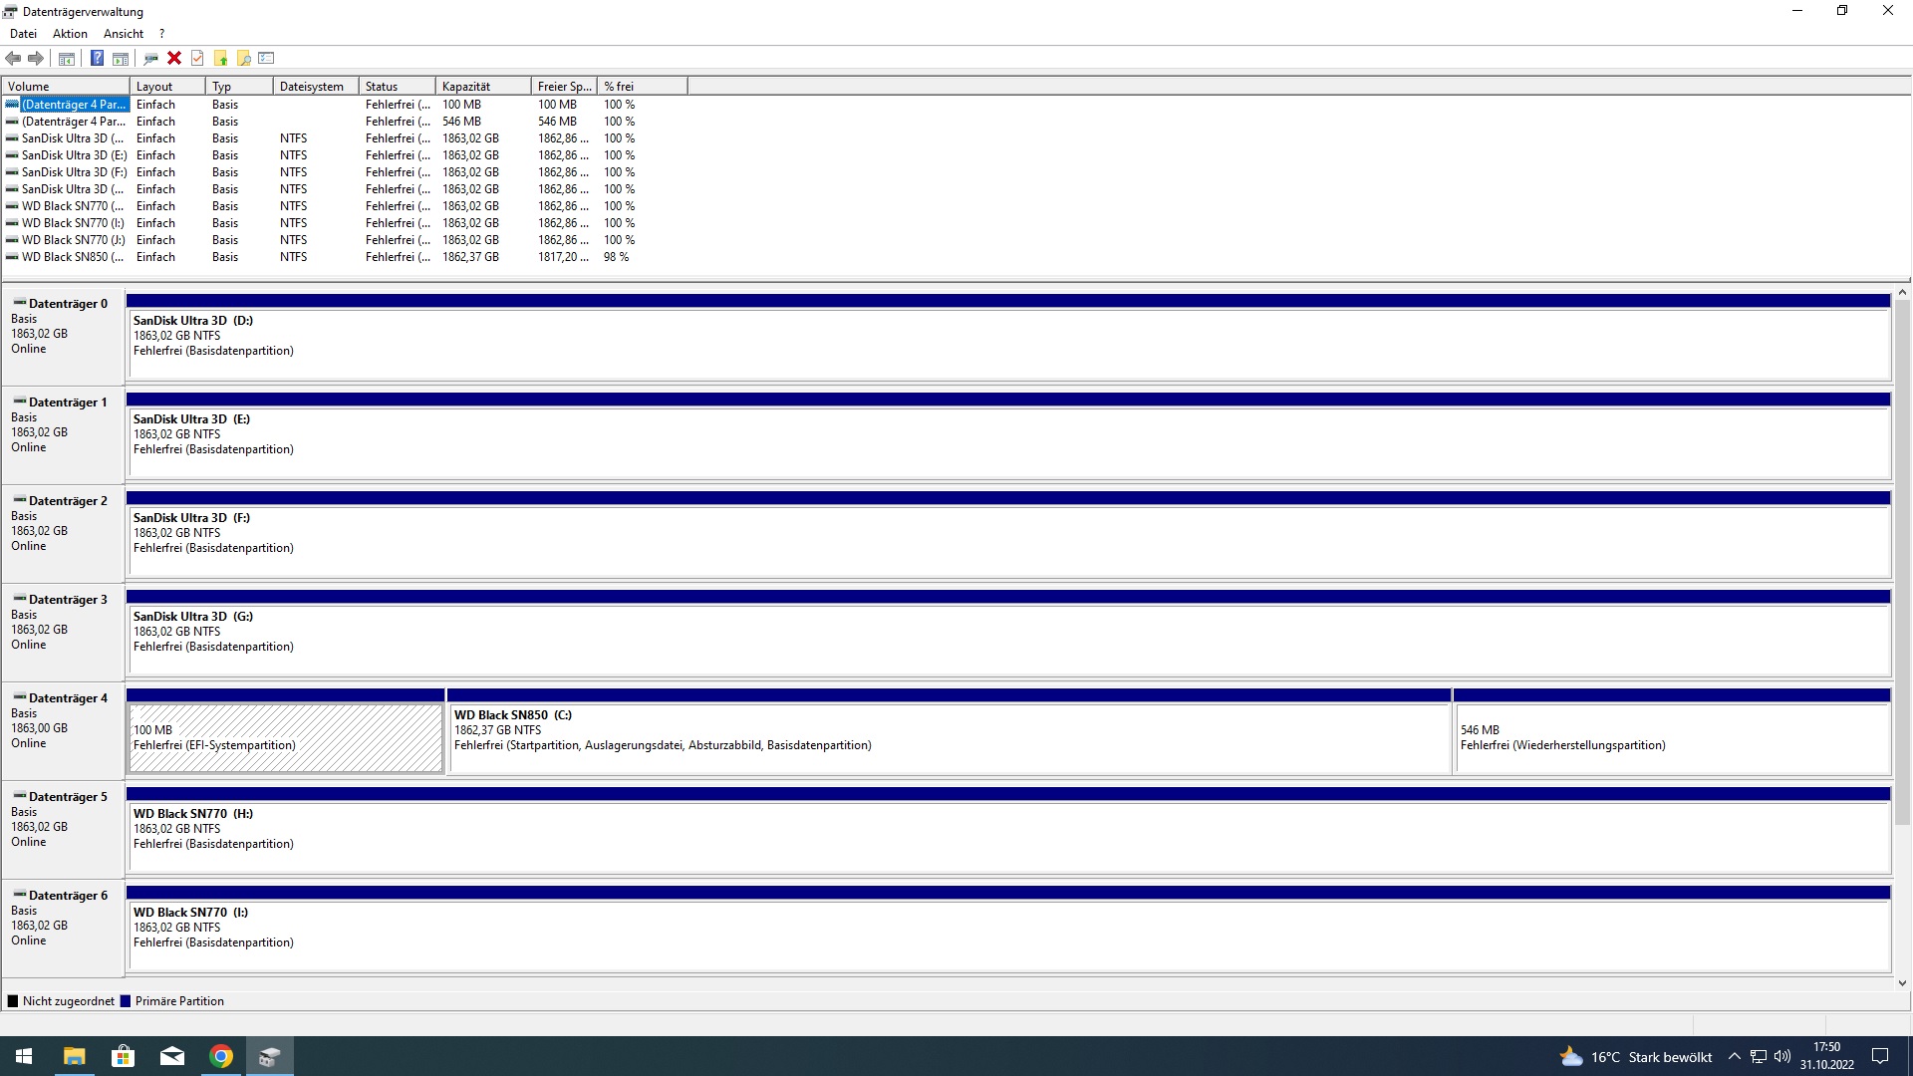
Task: Click the back arrow toolbar icon
Action: pyautogui.click(x=13, y=58)
